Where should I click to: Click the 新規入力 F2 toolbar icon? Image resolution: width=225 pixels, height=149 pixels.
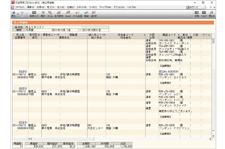(34, 13)
